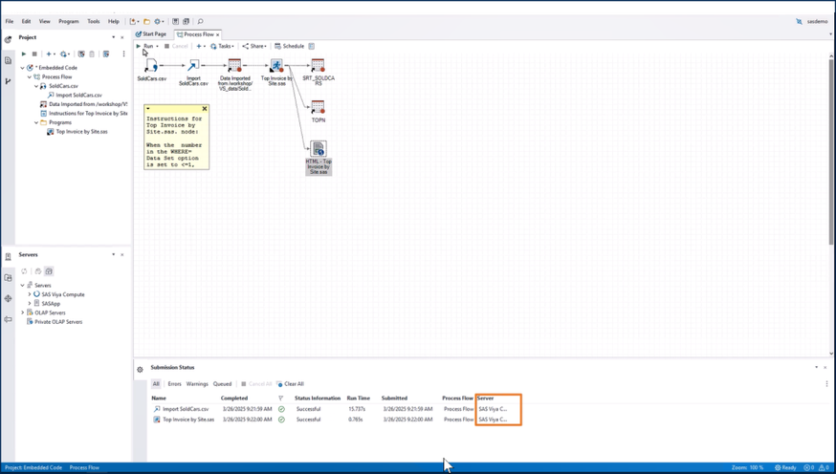Open the Edit menu

click(x=26, y=21)
